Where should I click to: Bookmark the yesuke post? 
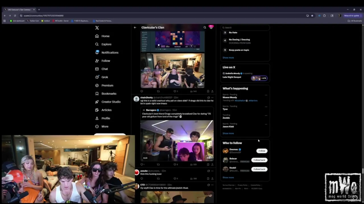tap(208, 178)
